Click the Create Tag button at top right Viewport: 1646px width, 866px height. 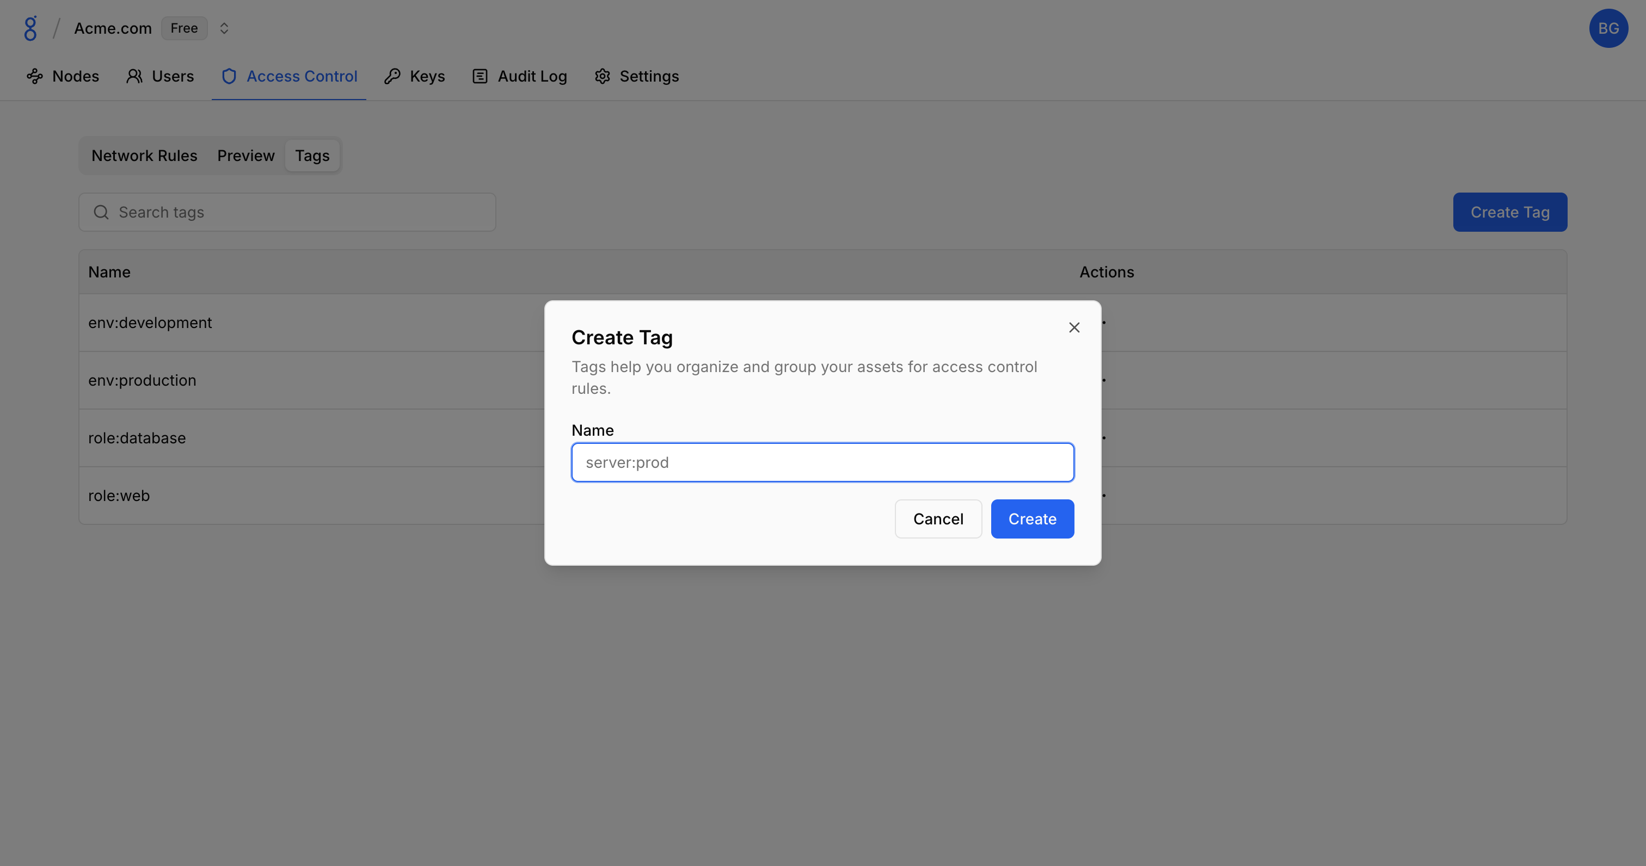point(1509,212)
